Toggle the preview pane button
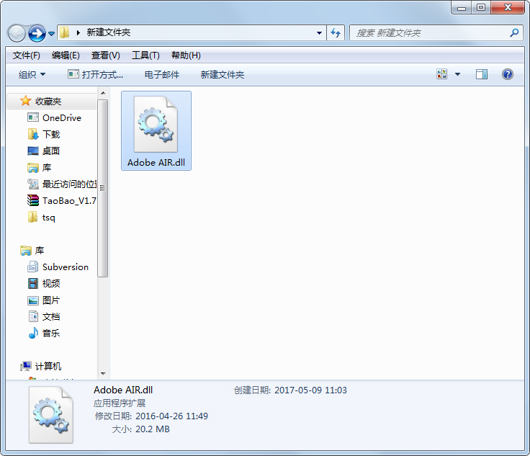This screenshot has height=456, width=530. tap(481, 74)
